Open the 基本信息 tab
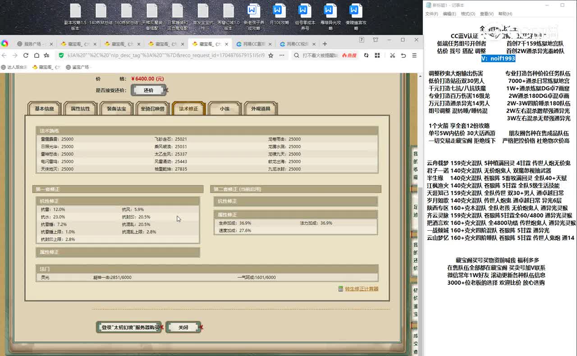 pos(44,109)
